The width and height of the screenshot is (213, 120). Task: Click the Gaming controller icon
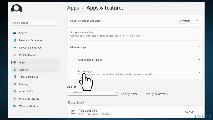pos(15,84)
